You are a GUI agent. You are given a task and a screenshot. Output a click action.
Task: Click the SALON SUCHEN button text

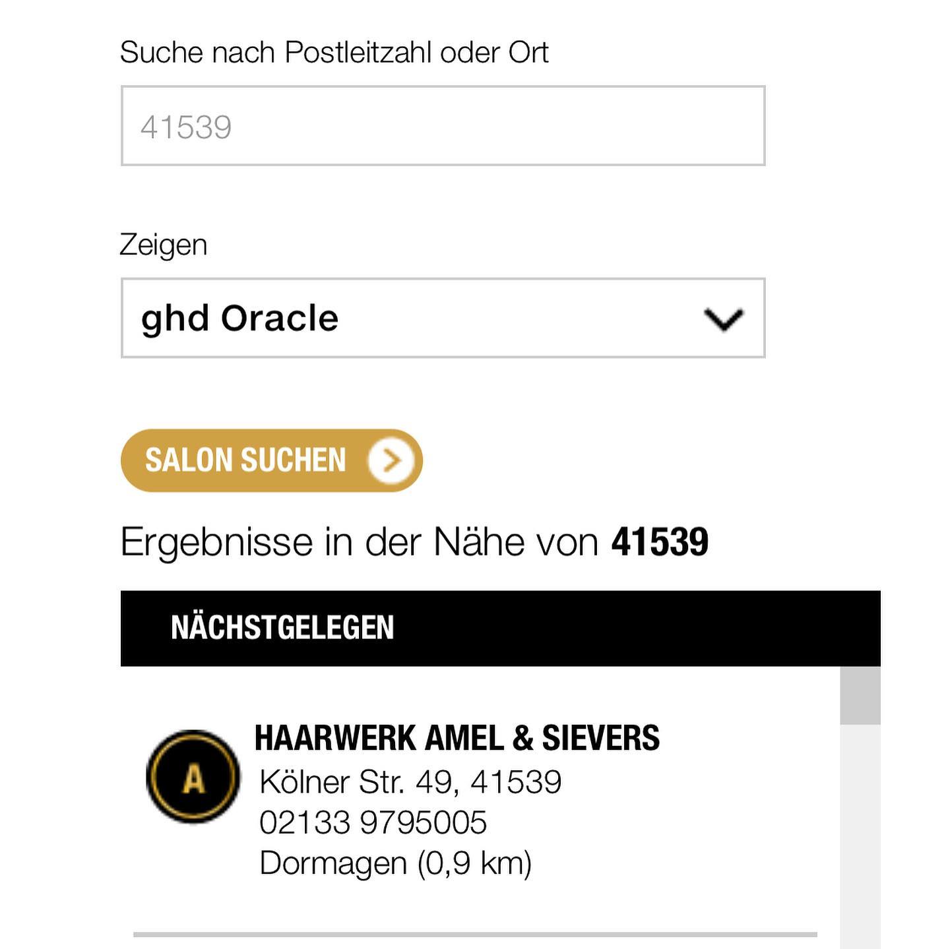[x=245, y=460]
